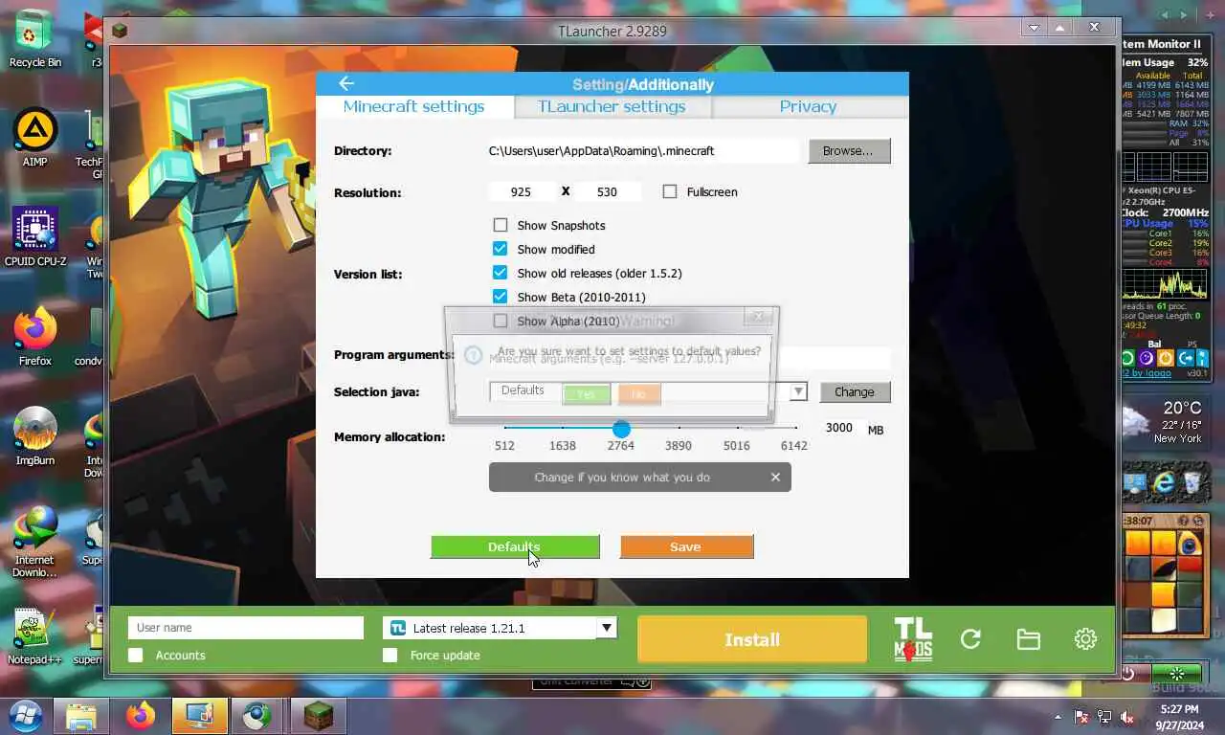Click the refresh versions icon
Screen dimensions: 1225x735
pos(970,639)
